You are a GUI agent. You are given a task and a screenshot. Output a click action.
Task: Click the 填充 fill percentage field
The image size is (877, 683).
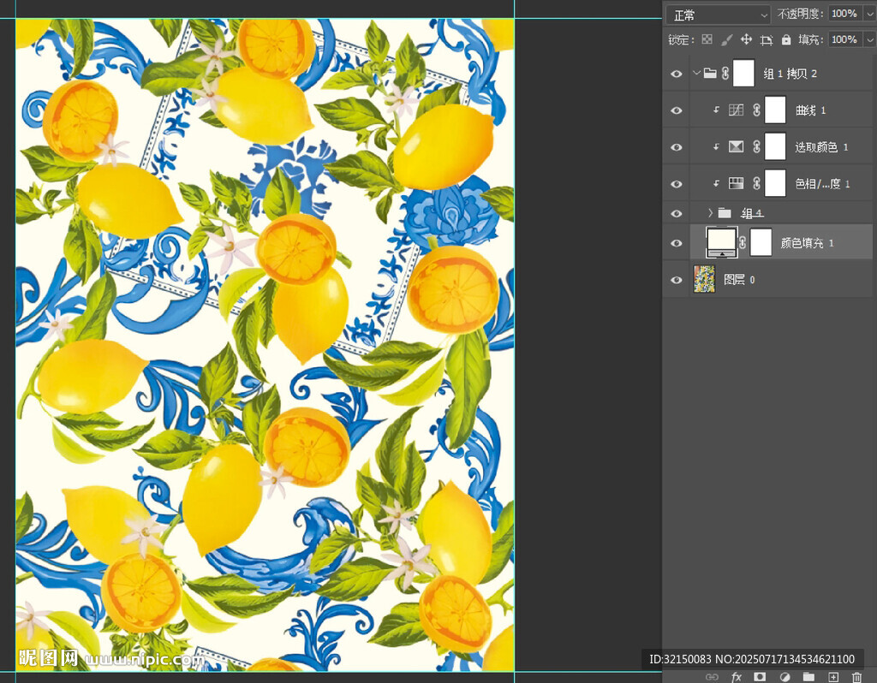[x=844, y=39]
